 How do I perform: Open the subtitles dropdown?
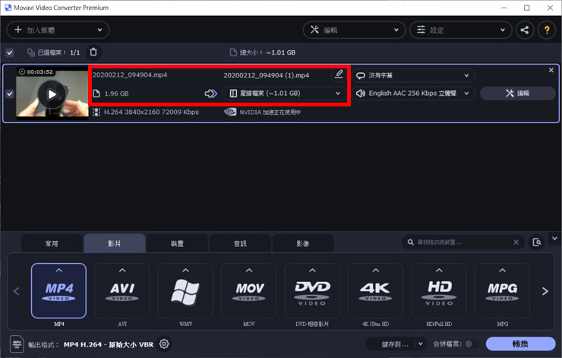[x=414, y=76]
